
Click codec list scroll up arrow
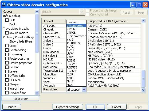pyautogui.click(x=143, y=21)
